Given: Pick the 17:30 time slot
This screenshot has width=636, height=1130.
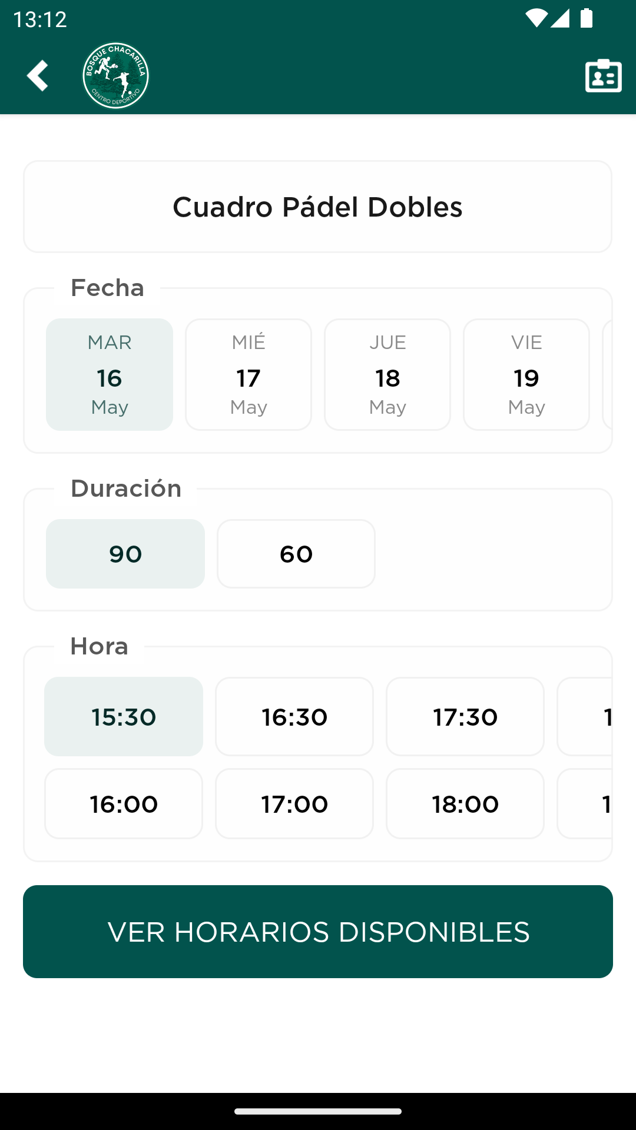Looking at the screenshot, I should click(x=465, y=716).
